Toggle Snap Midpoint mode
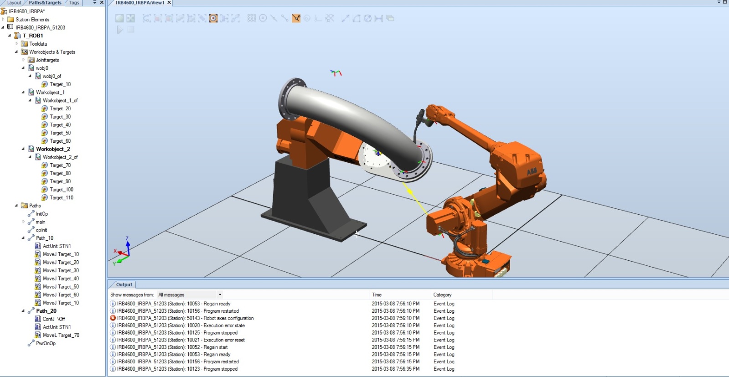 [x=274, y=18]
